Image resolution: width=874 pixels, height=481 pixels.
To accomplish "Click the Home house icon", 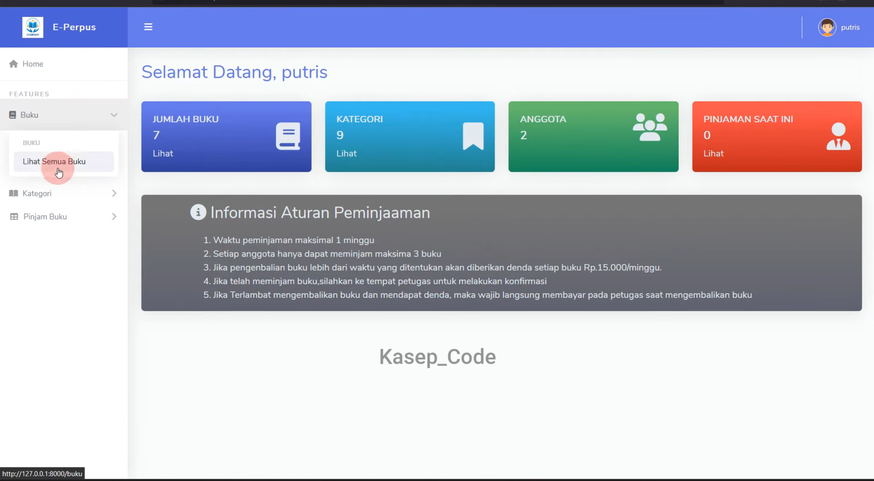I will (13, 64).
